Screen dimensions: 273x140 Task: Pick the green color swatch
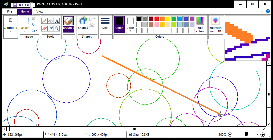pos(174,18)
